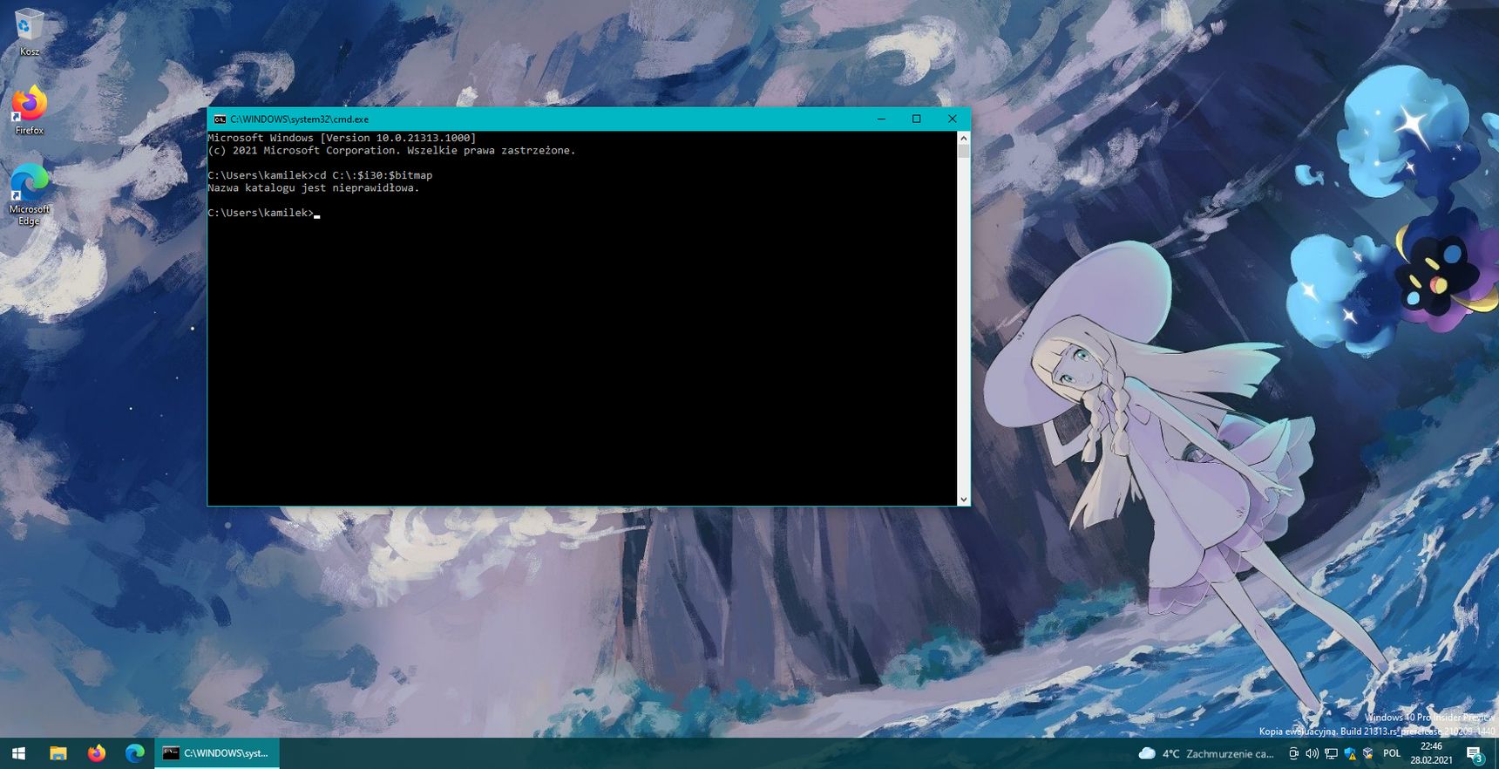Open Windows Security shield tray icon
The height and width of the screenshot is (769, 1499).
tap(1350, 753)
